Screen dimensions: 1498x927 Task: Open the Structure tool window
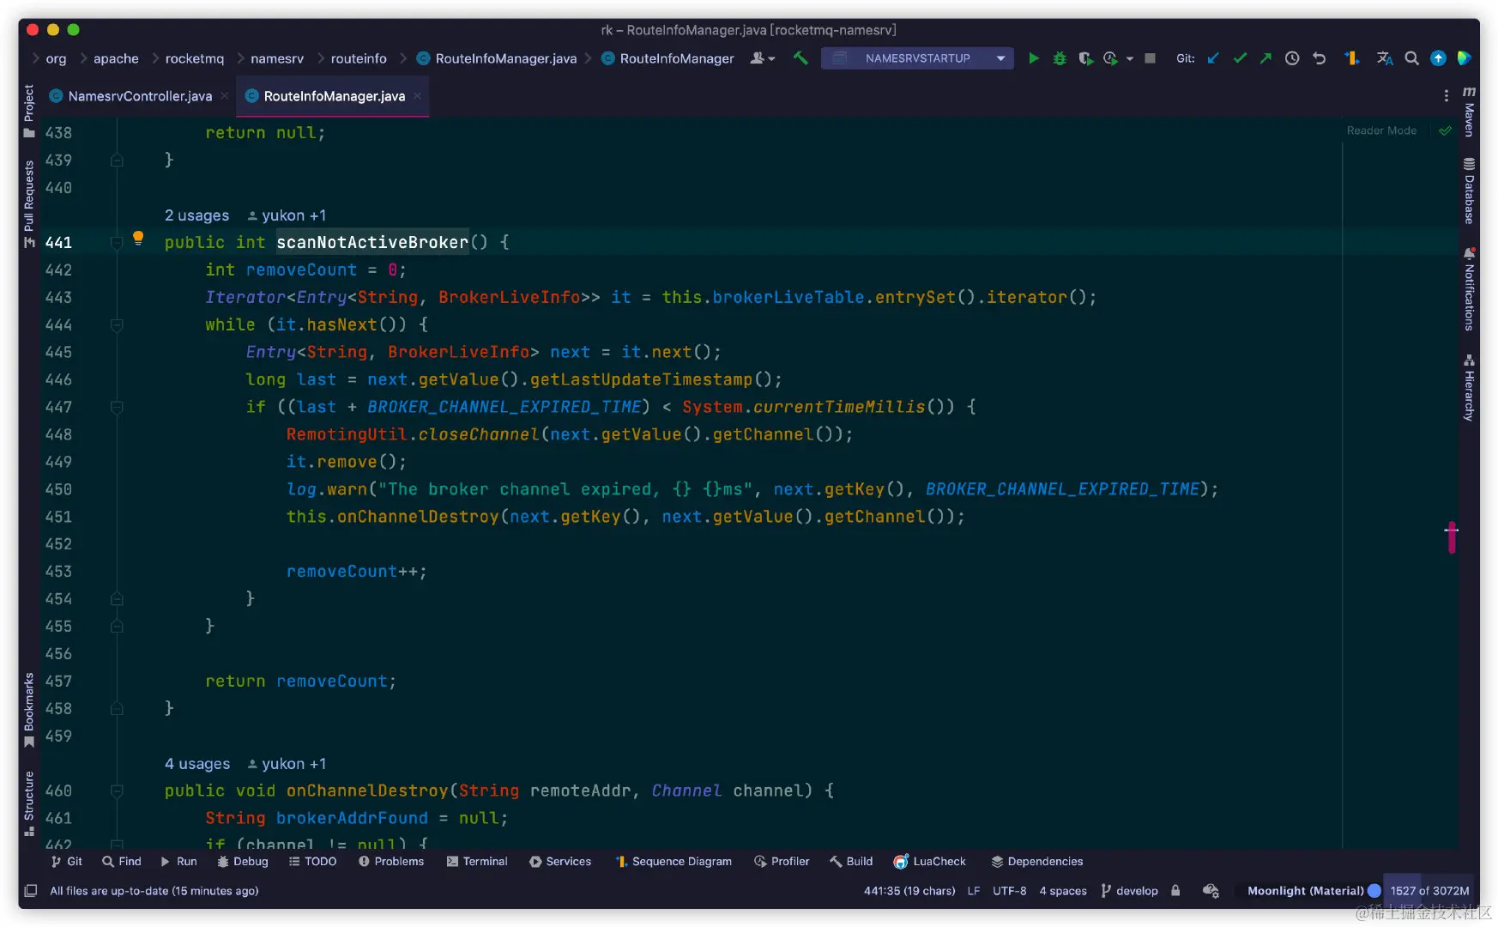click(x=28, y=803)
